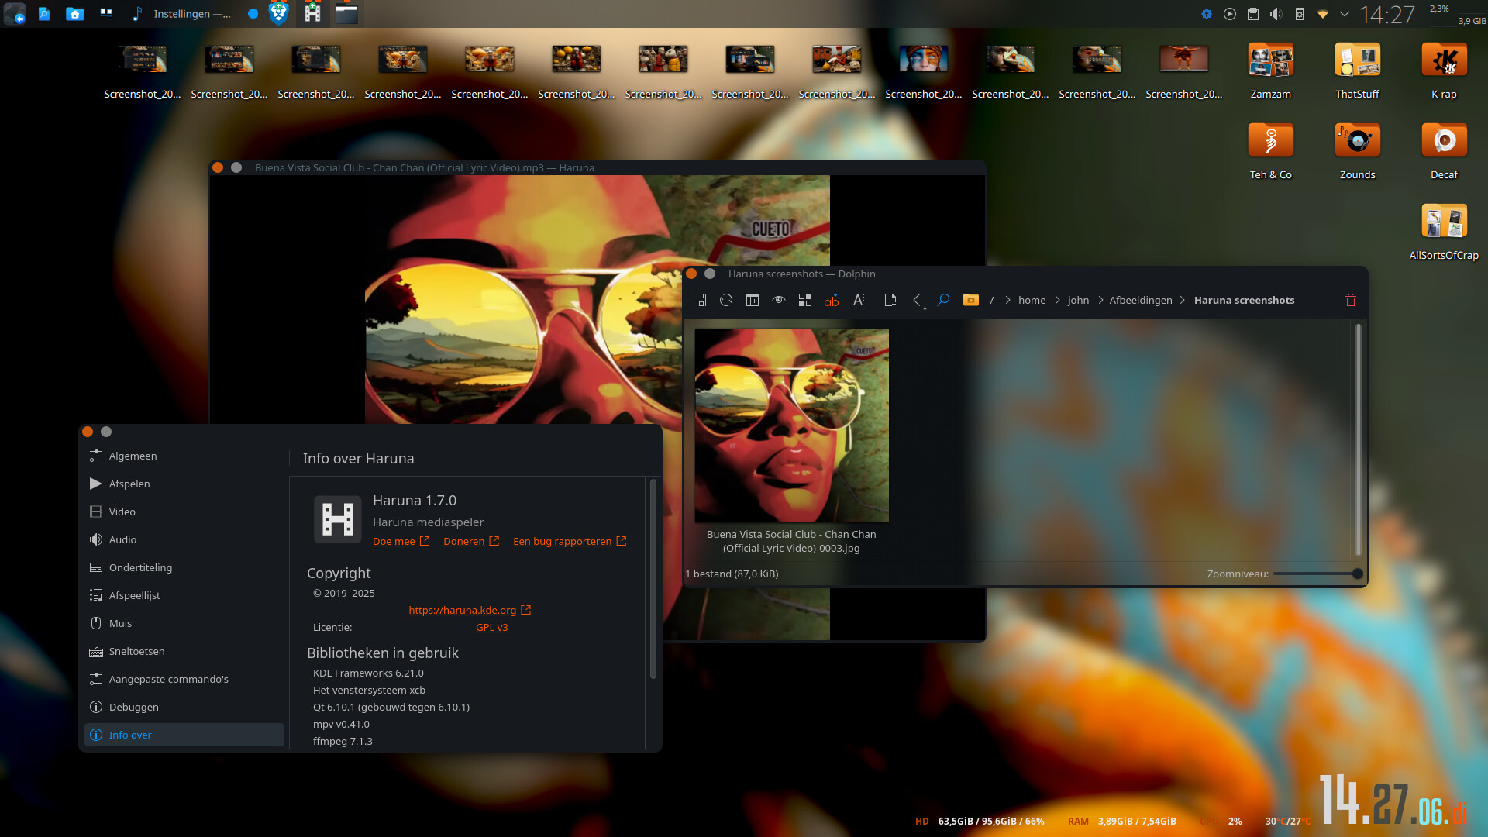This screenshot has width=1488, height=837.
Task: Expand chevron after Afbeeldingen in breadcrumb
Action: pos(1183,300)
